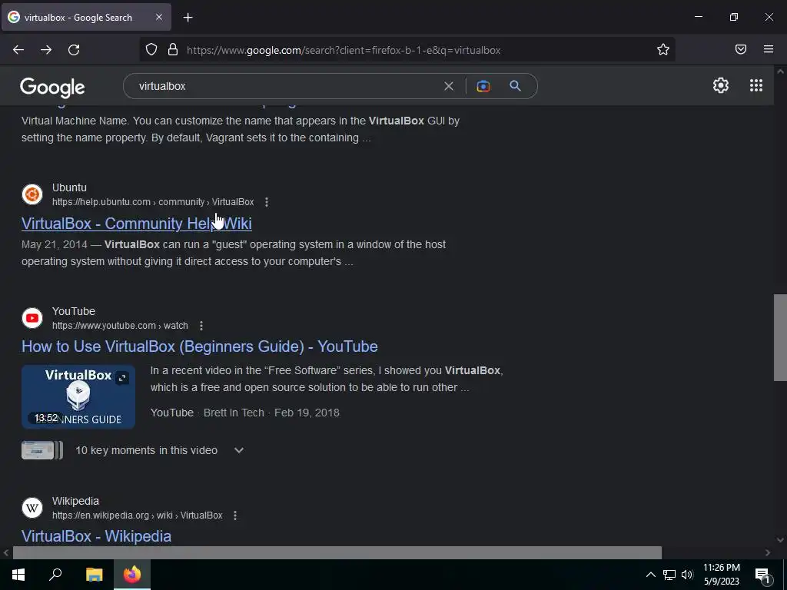Select the virtualbox - Google Search tab
This screenshot has width=787, height=590.
pyautogui.click(x=86, y=18)
